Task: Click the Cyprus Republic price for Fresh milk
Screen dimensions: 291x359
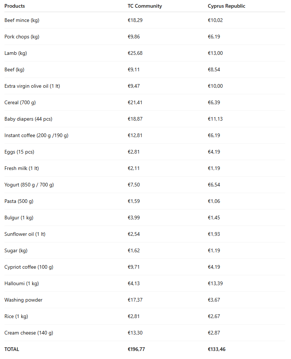Action: click(x=214, y=168)
